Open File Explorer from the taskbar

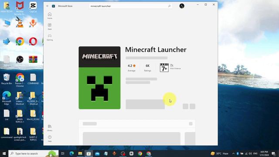click(x=80, y=154)
